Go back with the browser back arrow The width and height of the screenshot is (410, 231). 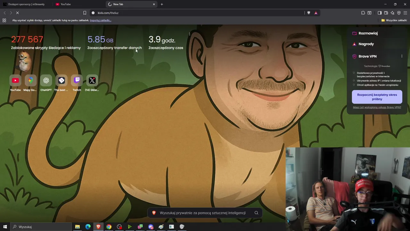pos(4,13)
